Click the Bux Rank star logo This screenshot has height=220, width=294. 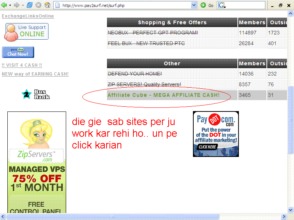coord(26,94)
